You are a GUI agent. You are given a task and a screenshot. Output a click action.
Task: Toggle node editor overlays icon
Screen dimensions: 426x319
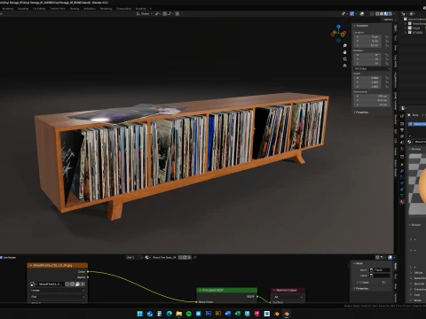pyautogui.click(x=390, y=257)
